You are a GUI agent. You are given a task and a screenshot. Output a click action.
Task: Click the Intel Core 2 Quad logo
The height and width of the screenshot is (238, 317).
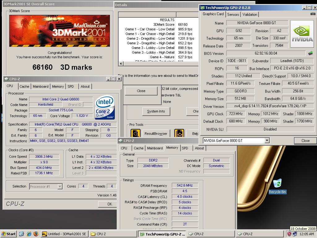[105, 107]
